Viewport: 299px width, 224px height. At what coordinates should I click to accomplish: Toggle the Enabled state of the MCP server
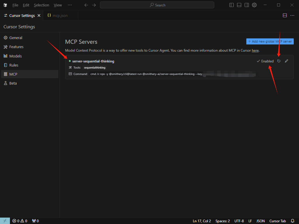[x=265, y=61]
